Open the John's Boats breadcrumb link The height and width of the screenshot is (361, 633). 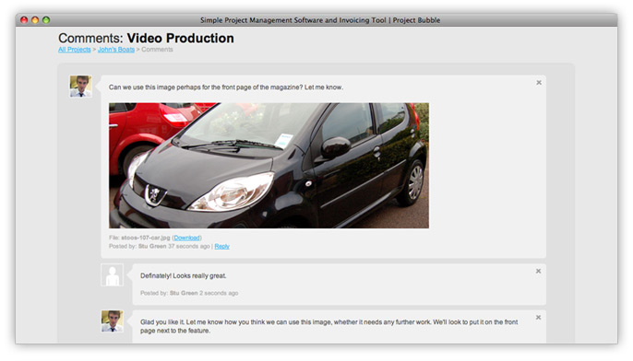pos(116,50)
